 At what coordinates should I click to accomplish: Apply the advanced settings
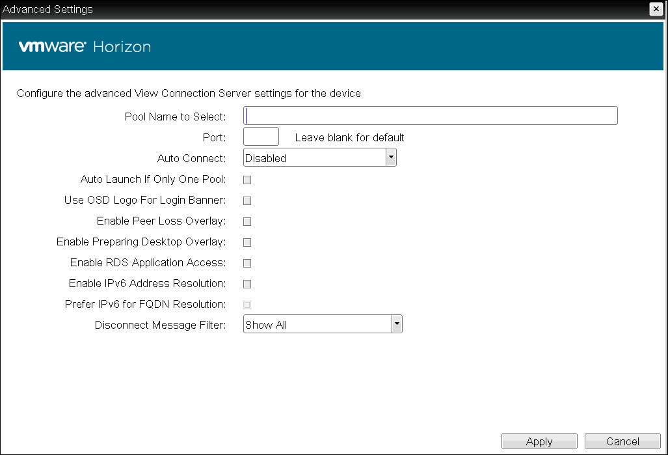tap(539, 441)
